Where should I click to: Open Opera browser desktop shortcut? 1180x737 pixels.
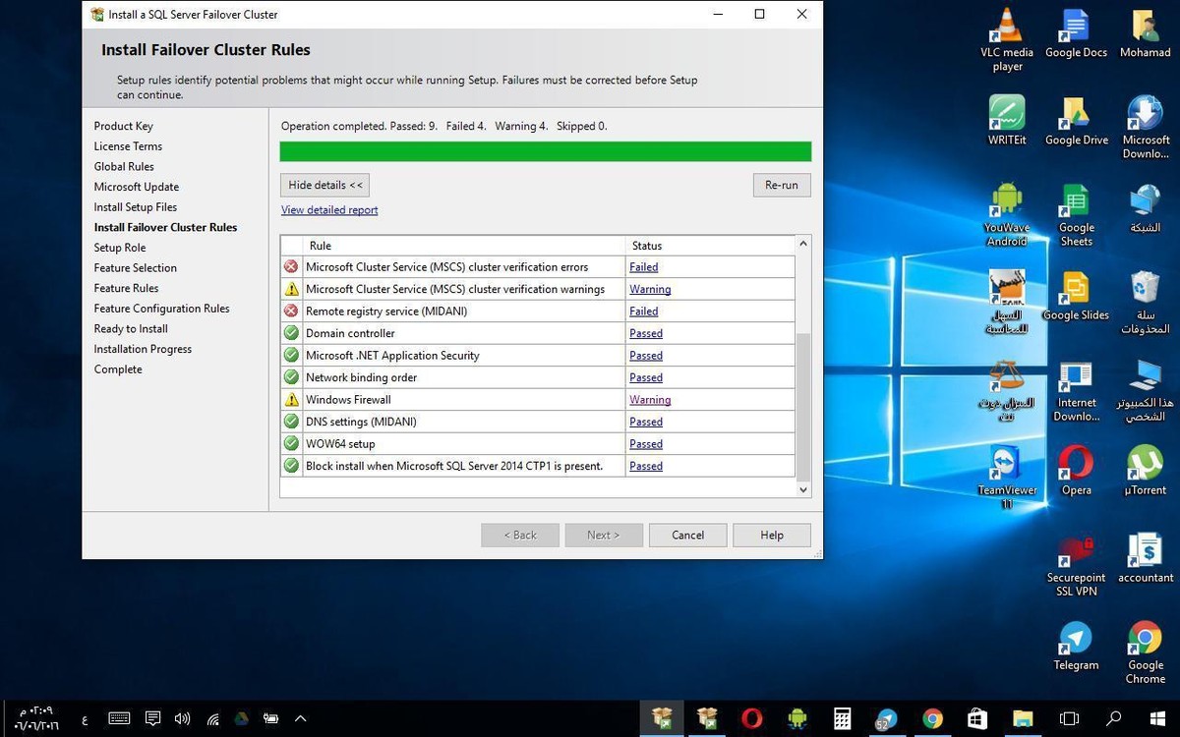pos(1076,471)
